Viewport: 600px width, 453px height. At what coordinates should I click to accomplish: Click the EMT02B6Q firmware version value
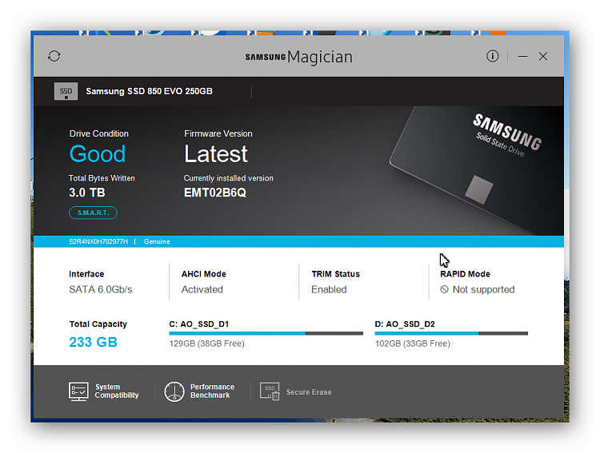pyautogui.click(x=215, y=193)
